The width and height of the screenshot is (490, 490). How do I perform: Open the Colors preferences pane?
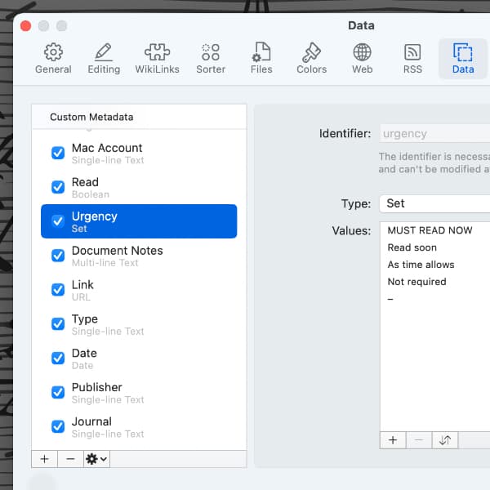click(x=312, y=59)
